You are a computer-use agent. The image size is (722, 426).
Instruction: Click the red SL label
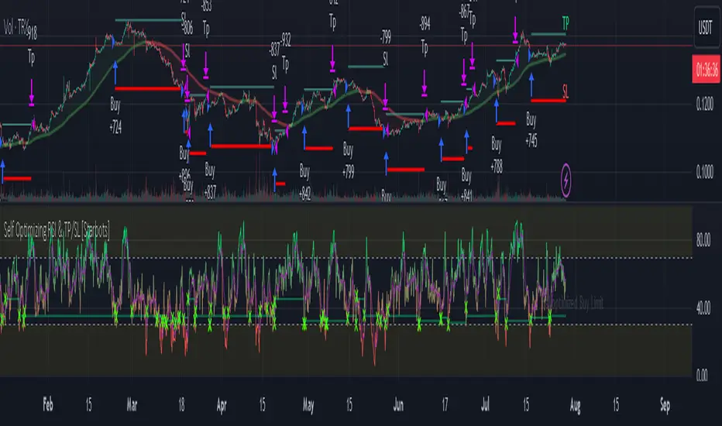point(566,92)
